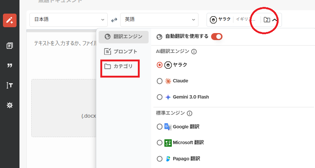The image size is (315, 168).
Task: Select the Papago 翻訳 radio button
Action: coord(160,159)
